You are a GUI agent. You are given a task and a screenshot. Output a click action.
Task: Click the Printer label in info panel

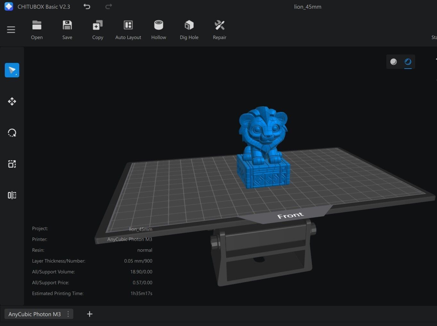[x=40, y=239]
